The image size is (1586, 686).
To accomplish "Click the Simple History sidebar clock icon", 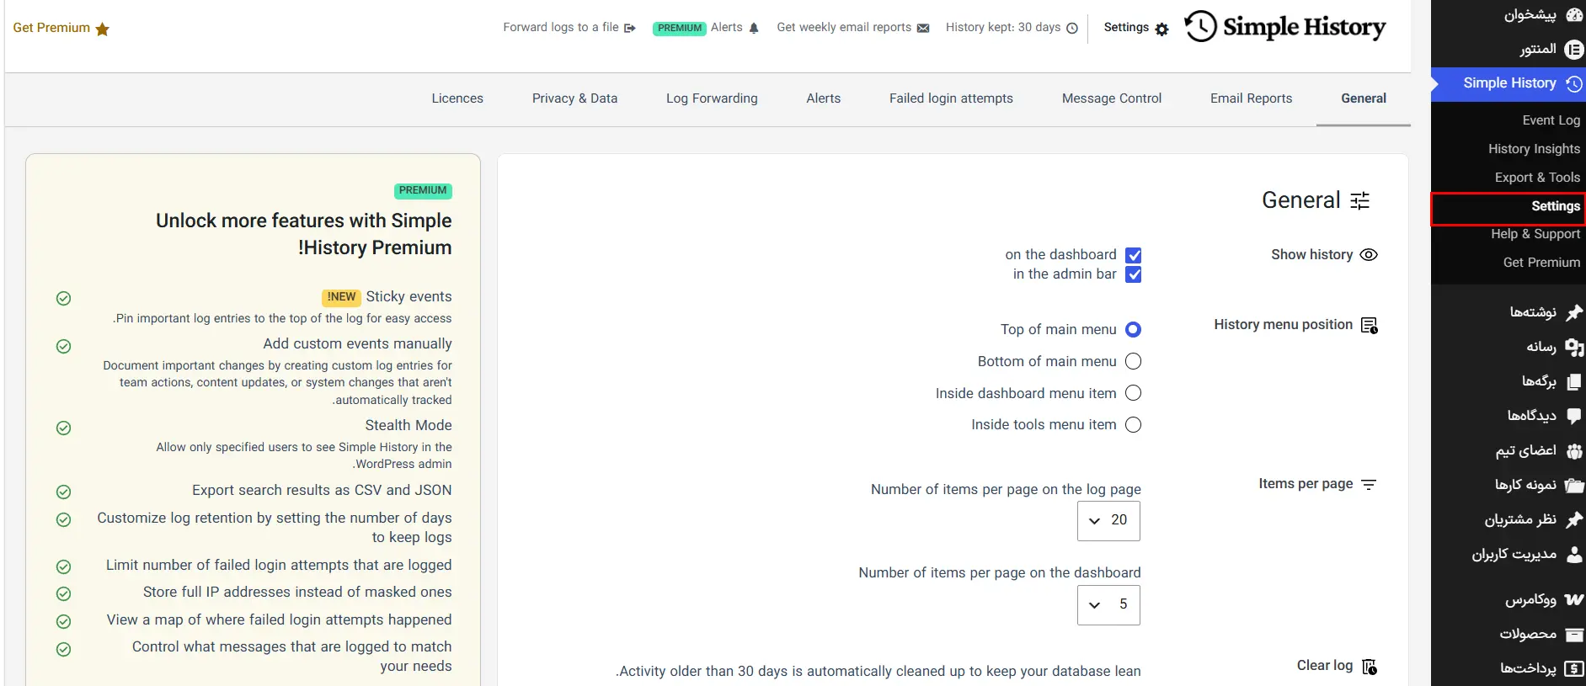I will click(1573, 84).
